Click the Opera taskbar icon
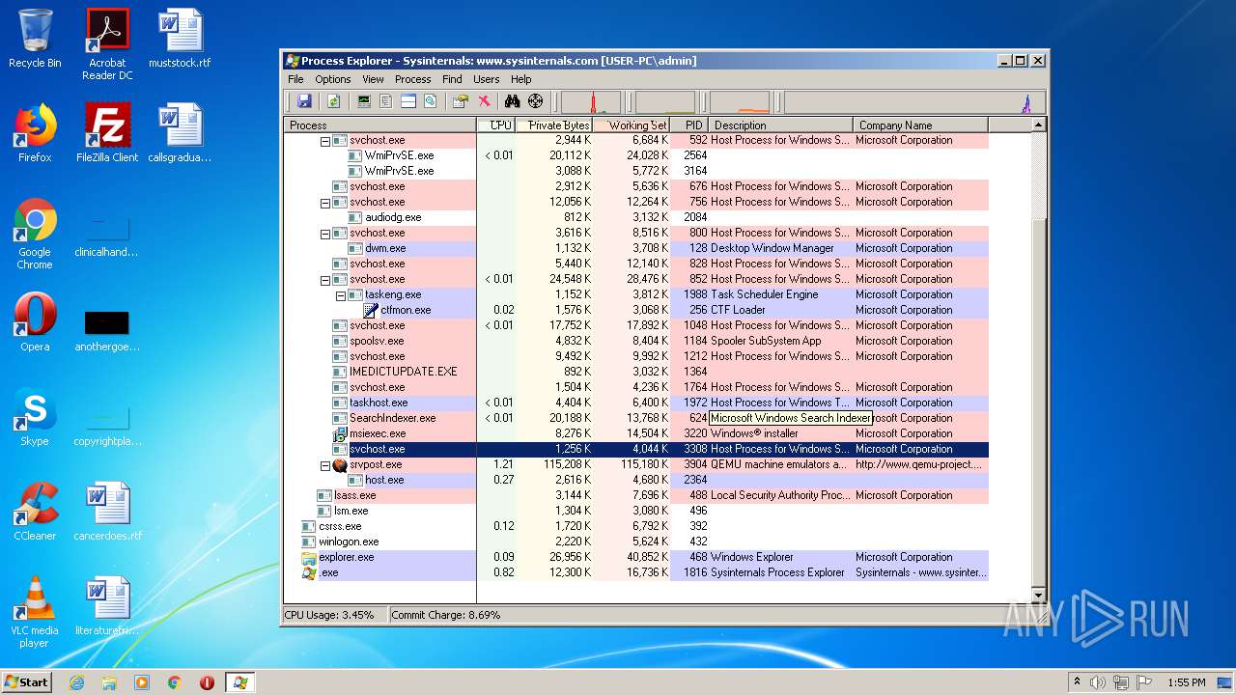The width and height of the screenshot is (1236, 695). pyautogui.click(x=207, y=682)
